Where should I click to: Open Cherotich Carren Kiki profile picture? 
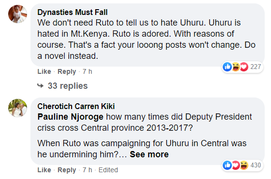pyautogui.click(x=17, y=108)
